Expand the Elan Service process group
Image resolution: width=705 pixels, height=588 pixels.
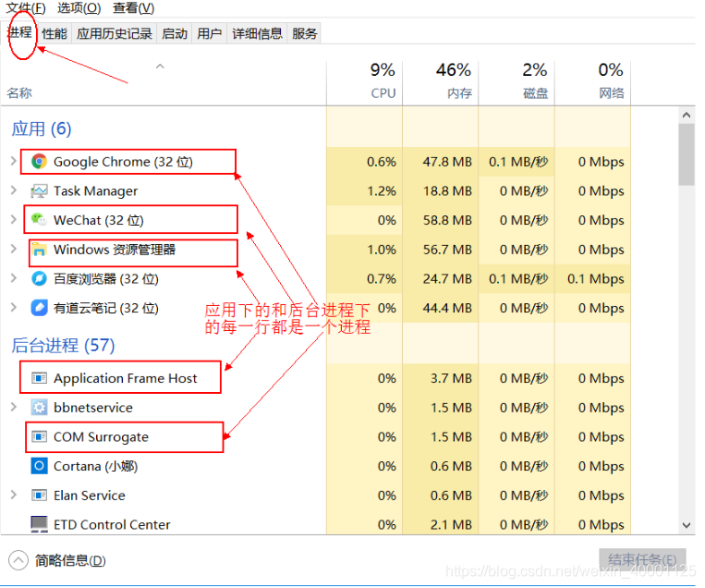[14, 495]
